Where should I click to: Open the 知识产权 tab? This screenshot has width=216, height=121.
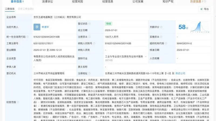click(x=168, y=2)
